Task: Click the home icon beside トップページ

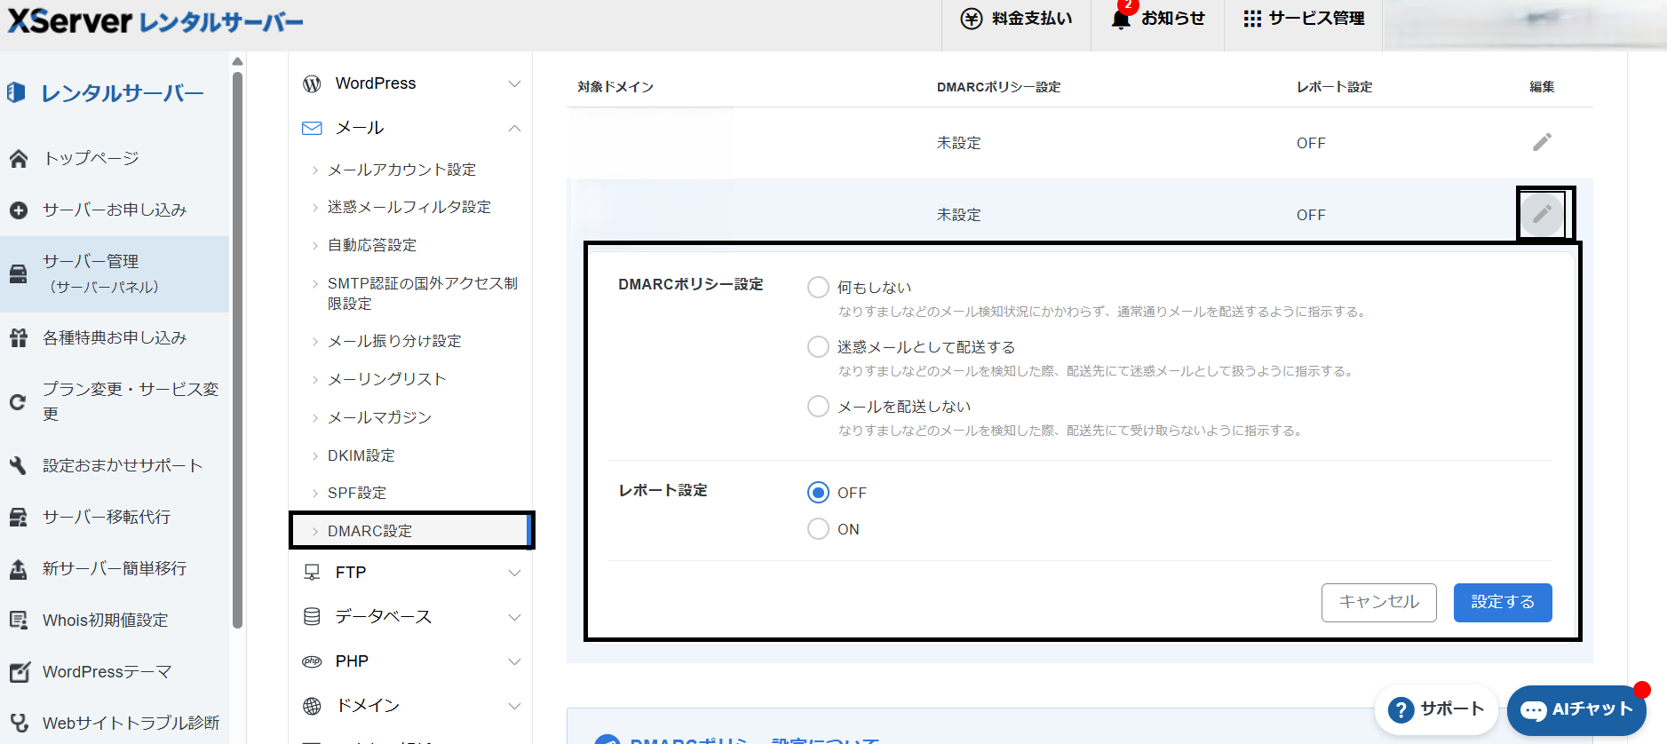Action: point(19,159)
